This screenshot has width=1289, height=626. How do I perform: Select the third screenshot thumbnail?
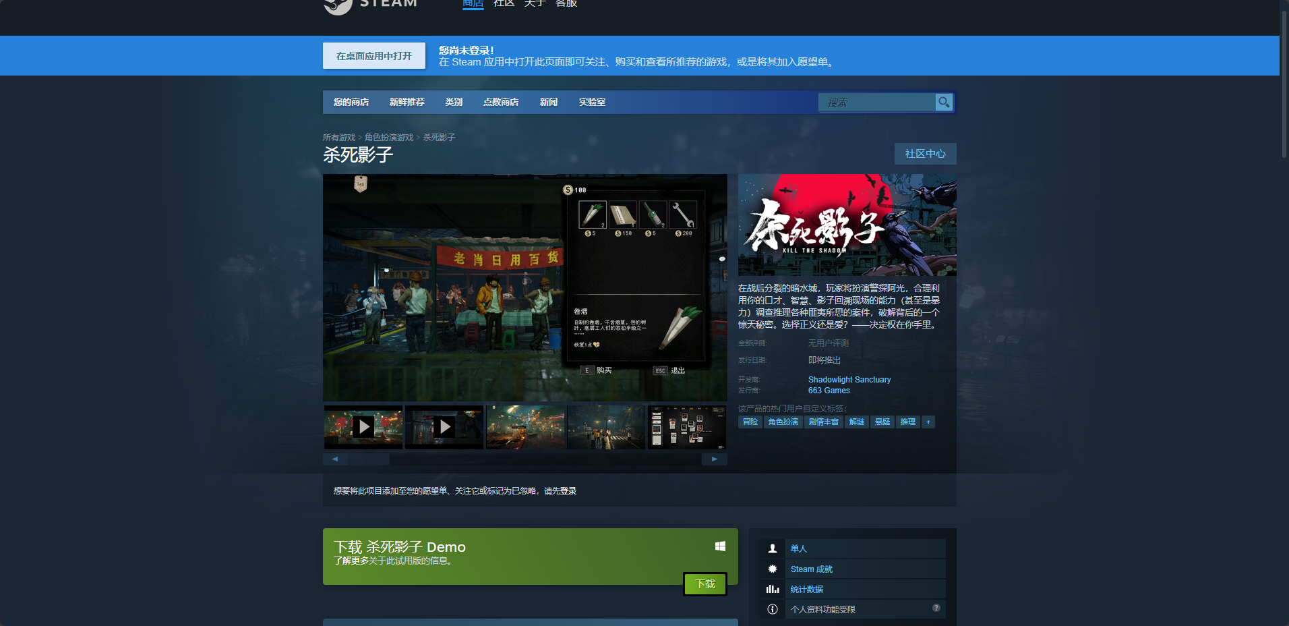point(525,427)
